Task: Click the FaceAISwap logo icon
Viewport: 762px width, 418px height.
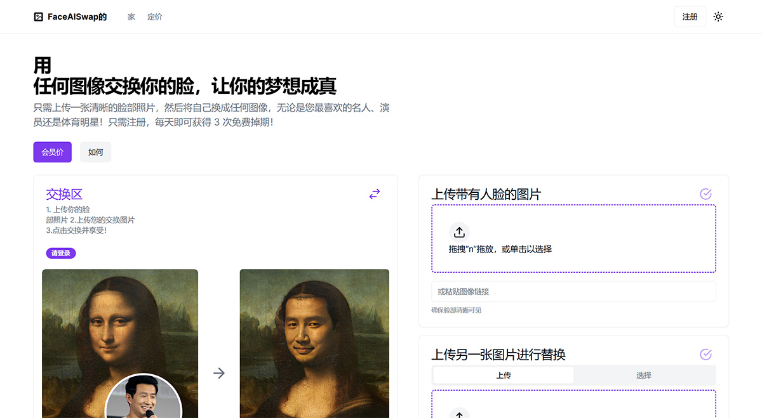Action: (x=38, y=16)
